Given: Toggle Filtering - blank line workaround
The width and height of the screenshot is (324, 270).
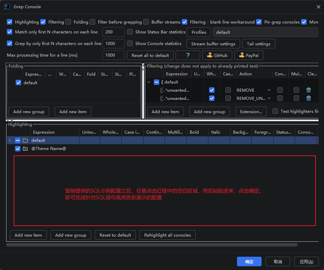Looking at the screenshot, I should tap(185, 22).
